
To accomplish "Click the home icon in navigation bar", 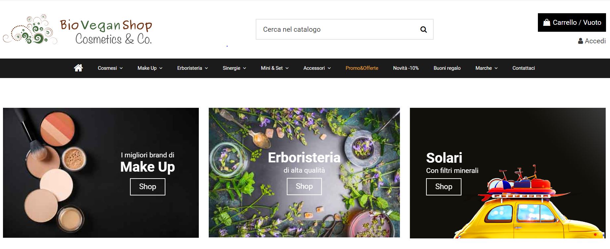I will (x=78, y=68).
